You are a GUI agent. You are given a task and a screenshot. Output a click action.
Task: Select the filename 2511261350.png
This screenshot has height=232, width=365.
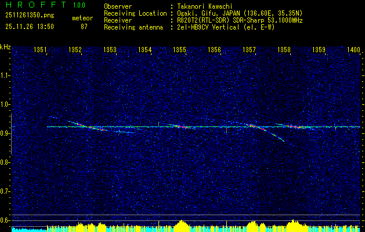[x=30, y=16]
